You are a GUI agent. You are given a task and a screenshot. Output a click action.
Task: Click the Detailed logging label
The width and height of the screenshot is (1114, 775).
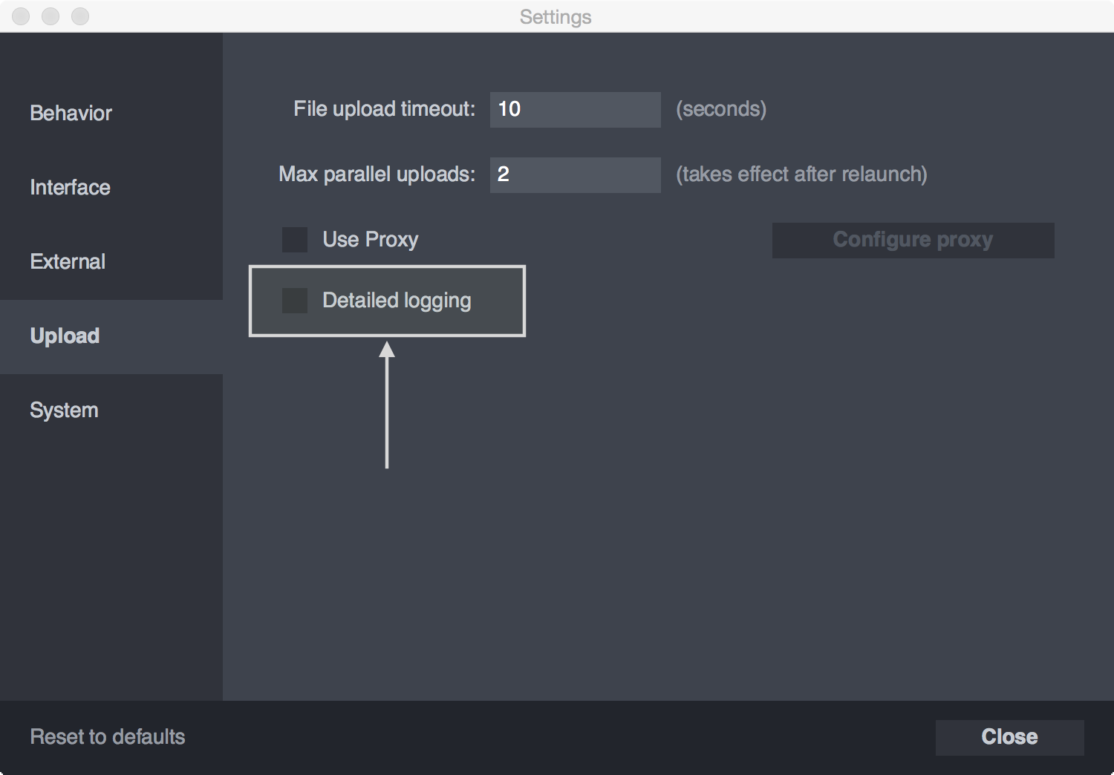click(x=396, y=301)
